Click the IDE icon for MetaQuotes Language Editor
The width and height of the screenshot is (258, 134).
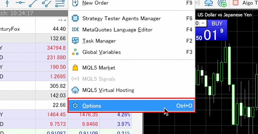[75, 30]
